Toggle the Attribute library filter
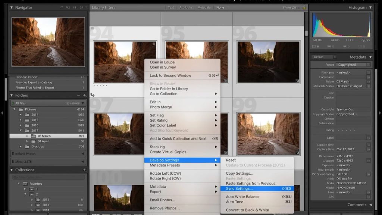 [x=185, y=7]
